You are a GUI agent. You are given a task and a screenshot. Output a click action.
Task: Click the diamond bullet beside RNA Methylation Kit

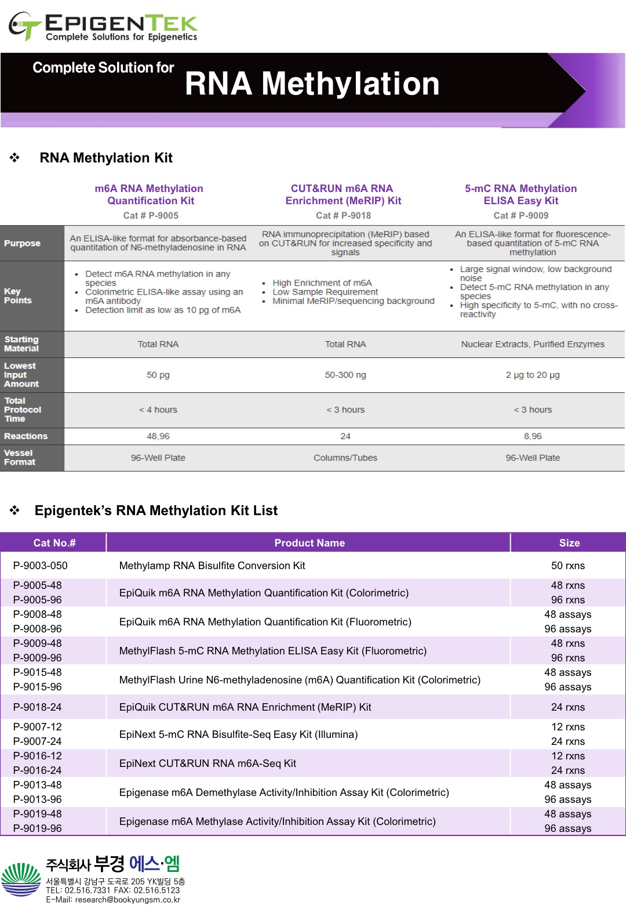click(14, 158)
